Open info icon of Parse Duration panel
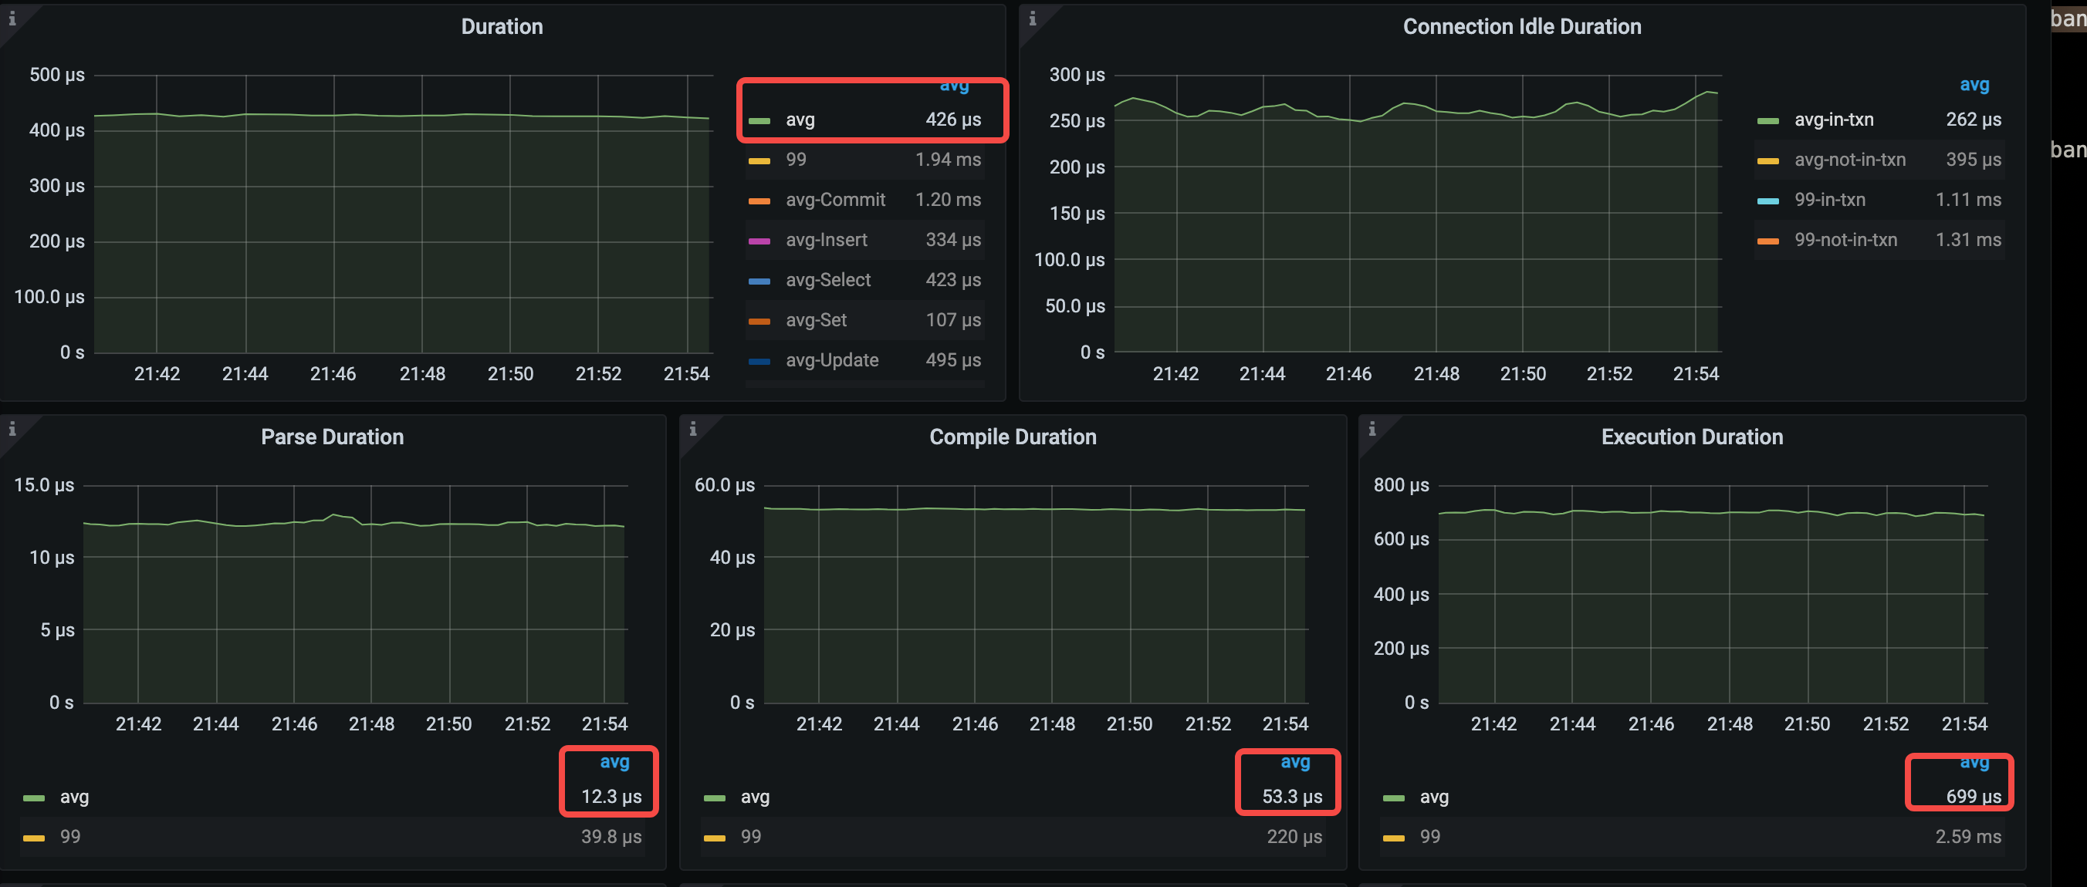Screen dimensions: 2087x887 point(12,429)
